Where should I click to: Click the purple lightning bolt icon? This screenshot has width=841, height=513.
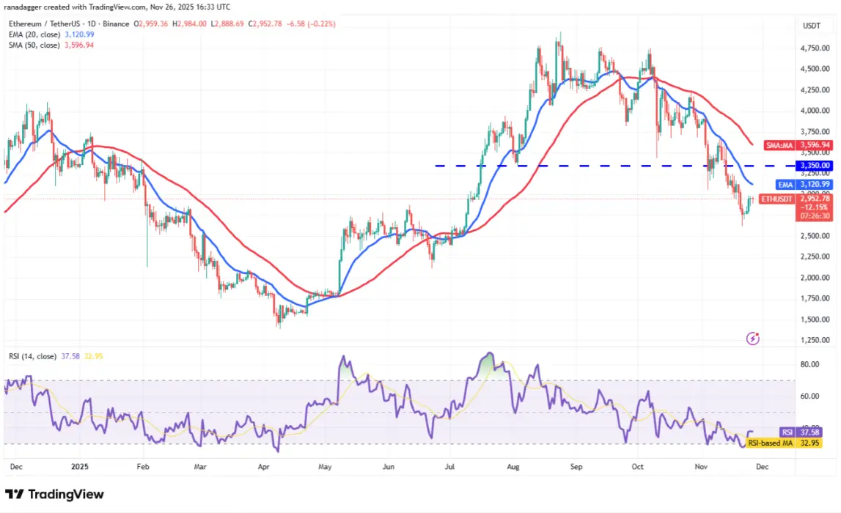click(752, 339)
